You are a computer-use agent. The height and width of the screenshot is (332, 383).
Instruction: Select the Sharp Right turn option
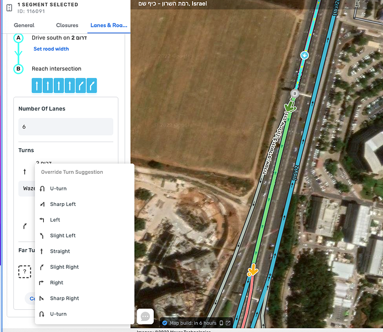[x=65, y=298]
